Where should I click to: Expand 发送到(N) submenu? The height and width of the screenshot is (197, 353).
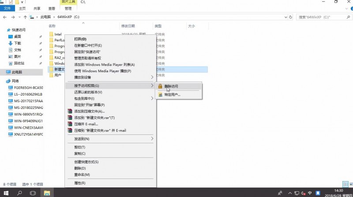tap(111, 139)
